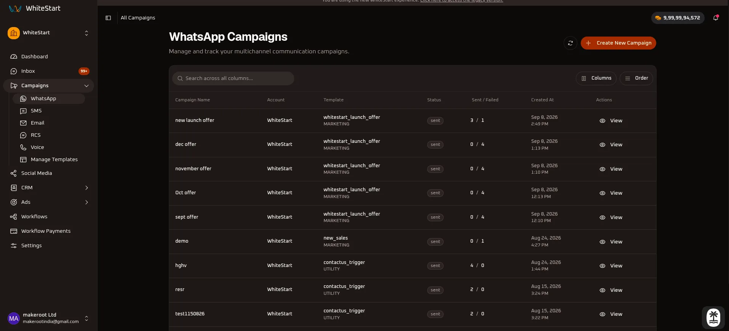Open Email campaigns
The height and width of the screenshot is (331, 729).
(x=49, y=123)
